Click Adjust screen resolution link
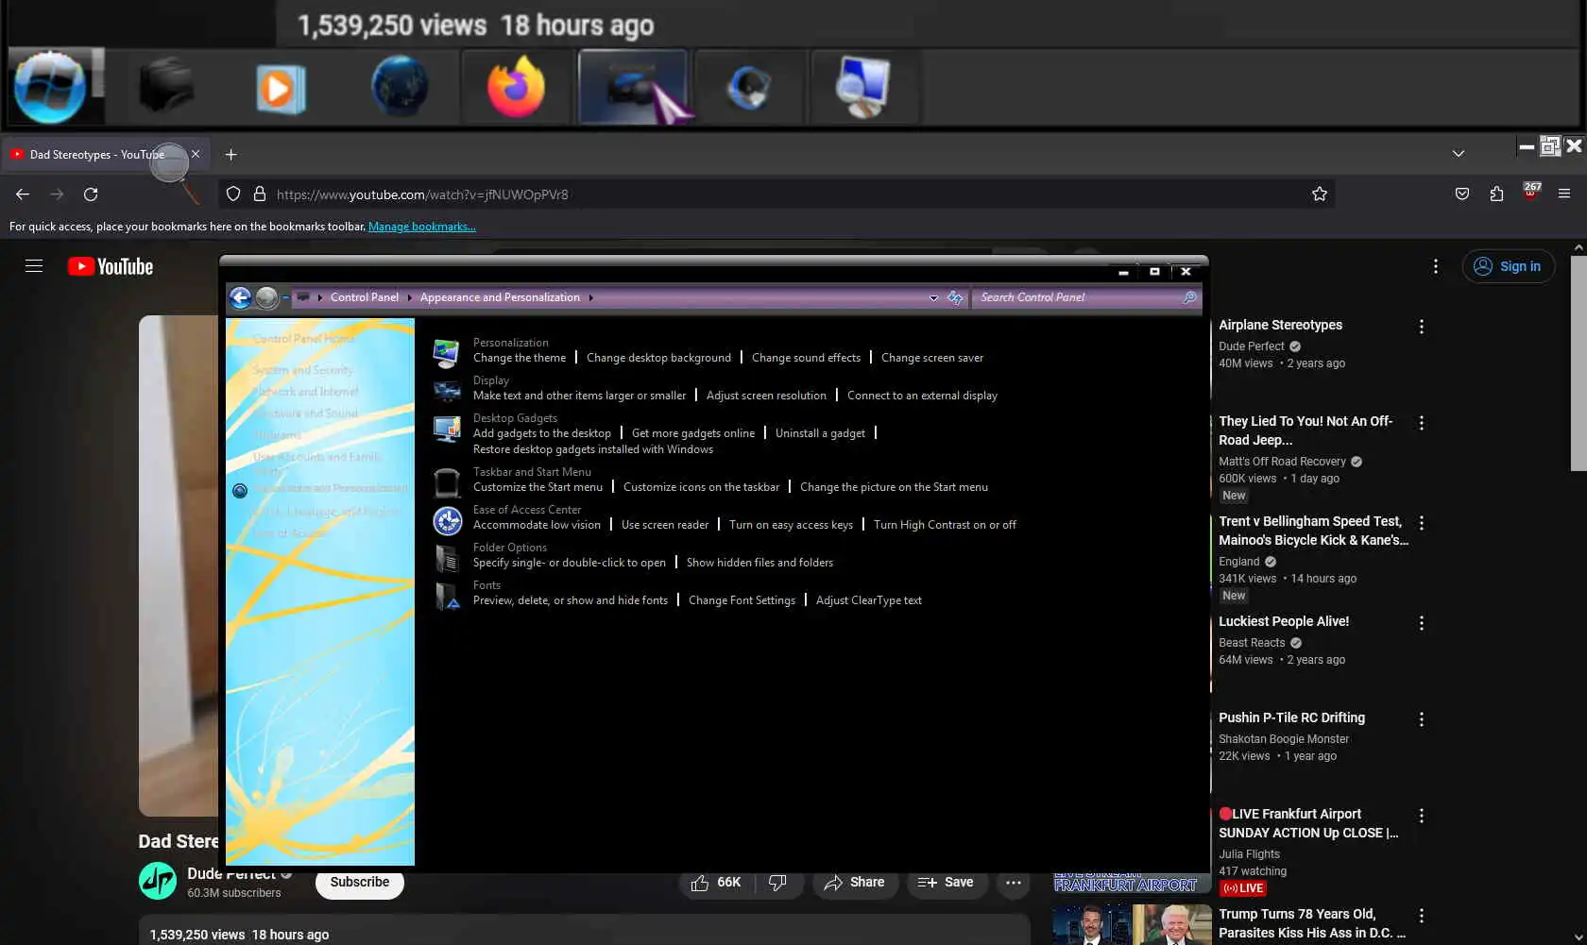1587x945 pixels. point(766,396)
